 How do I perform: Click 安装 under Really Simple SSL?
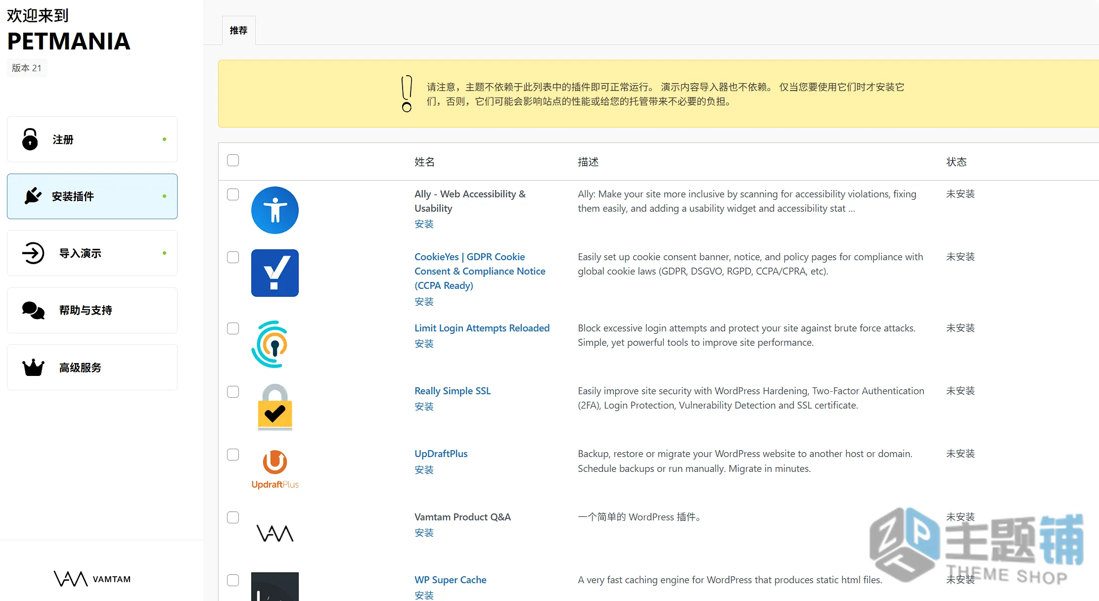pyautogui.click(x=424, y=407)
